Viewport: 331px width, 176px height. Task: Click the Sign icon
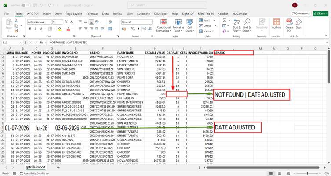(x=299, y=24)
